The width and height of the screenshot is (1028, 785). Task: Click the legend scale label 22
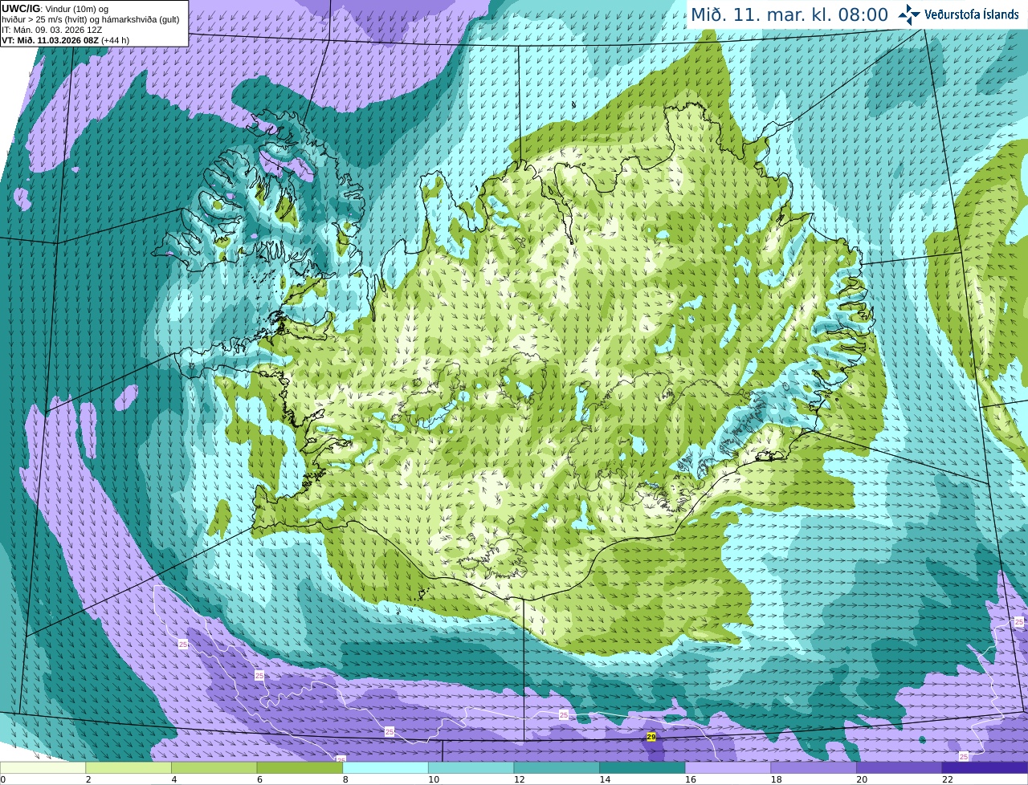[x=948, y=779]
